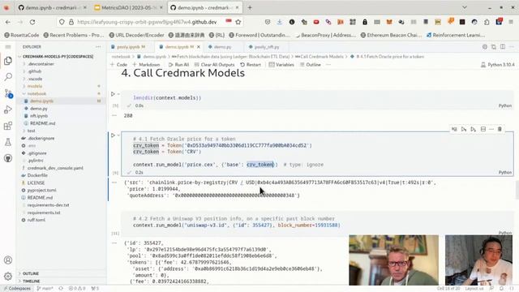Add a Markdown cell
The height and width of the screenshot is (292, 519).
tap(146, 65)
